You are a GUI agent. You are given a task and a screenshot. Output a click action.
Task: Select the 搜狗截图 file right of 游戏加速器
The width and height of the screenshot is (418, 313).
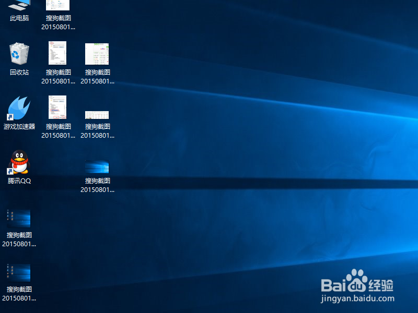point(58,117)
